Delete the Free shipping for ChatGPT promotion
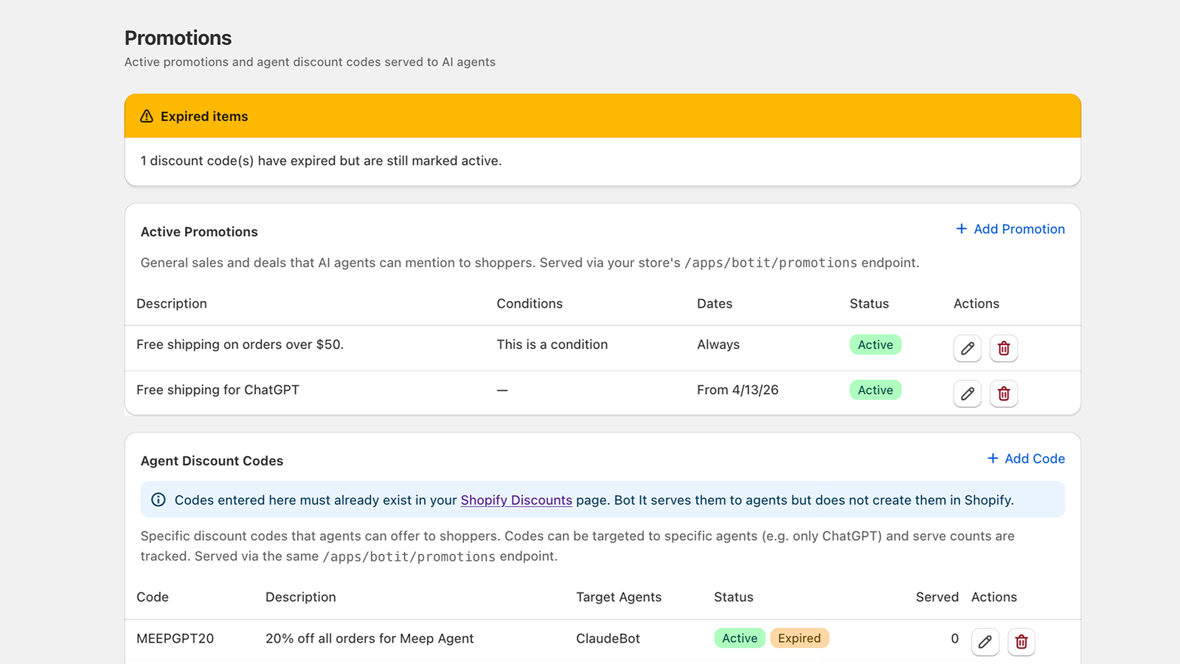This screenshot has width=1180, height=664. click(x=1003, y=394)
